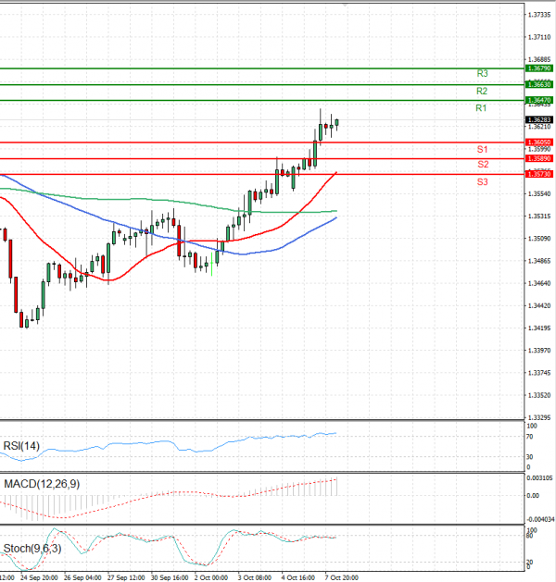Click the 1.36210 price axis value

(x=539, y=127)
